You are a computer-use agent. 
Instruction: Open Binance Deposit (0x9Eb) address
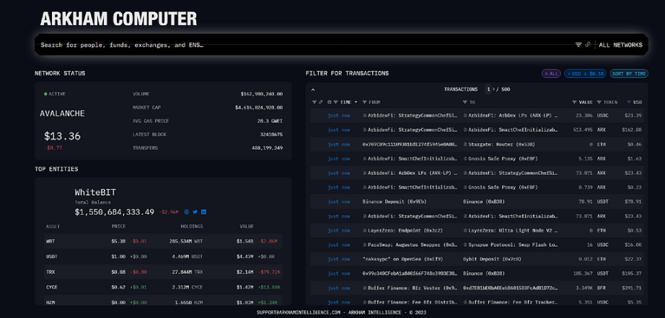click(395, 201)
